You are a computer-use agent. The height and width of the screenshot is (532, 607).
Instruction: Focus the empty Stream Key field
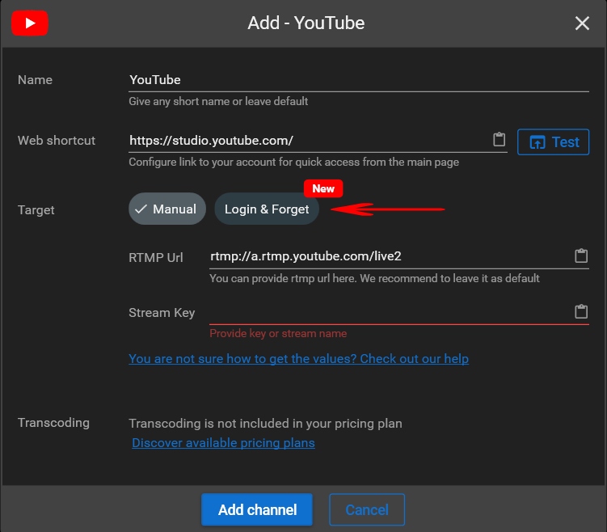point(388,313)
